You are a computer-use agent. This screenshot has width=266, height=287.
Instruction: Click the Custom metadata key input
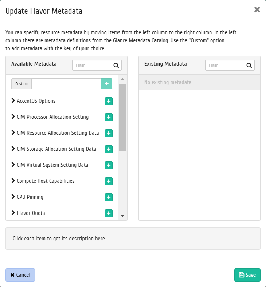[66, 84]
